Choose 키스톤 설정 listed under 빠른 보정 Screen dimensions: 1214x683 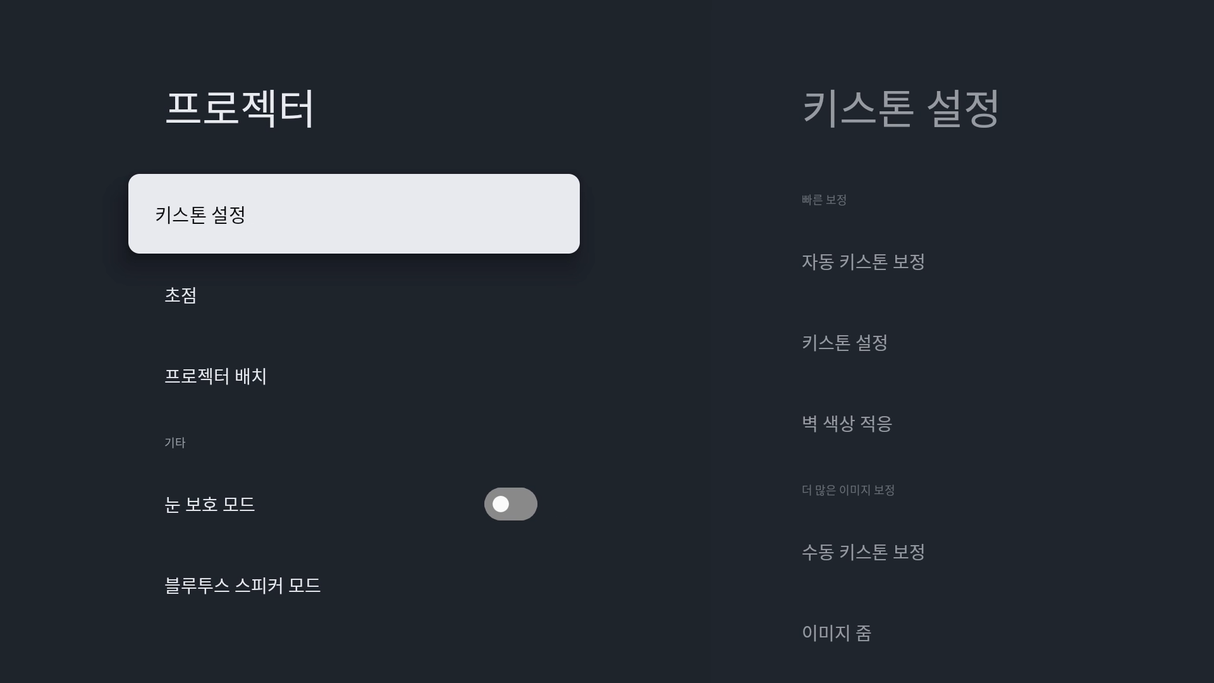[845, 343]
